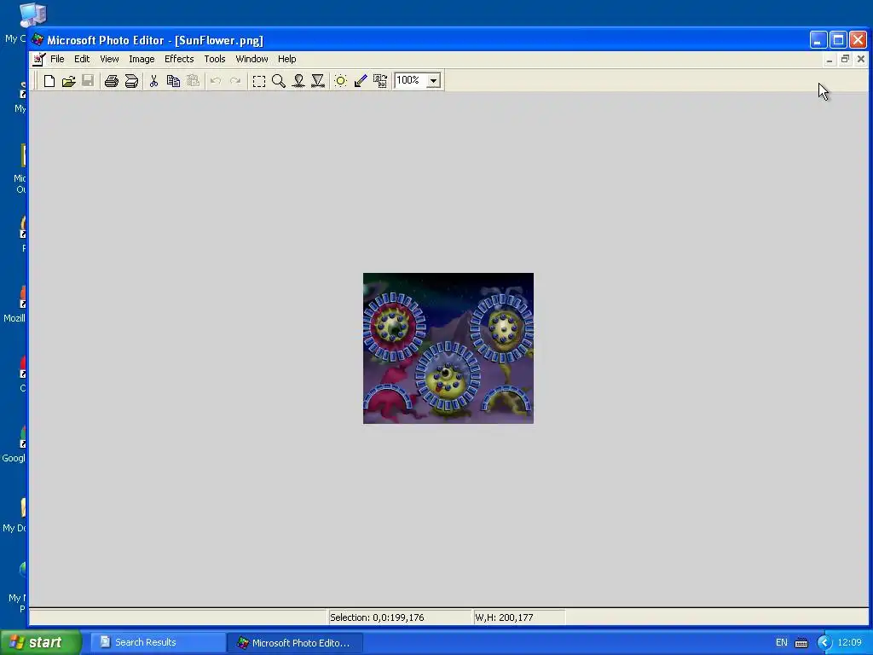
Task: Open the Window menu
Action: pyautogui.click(x=251, y=59)
